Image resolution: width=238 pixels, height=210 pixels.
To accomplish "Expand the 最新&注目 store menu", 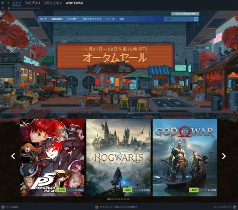I will [x=57, y=19].
